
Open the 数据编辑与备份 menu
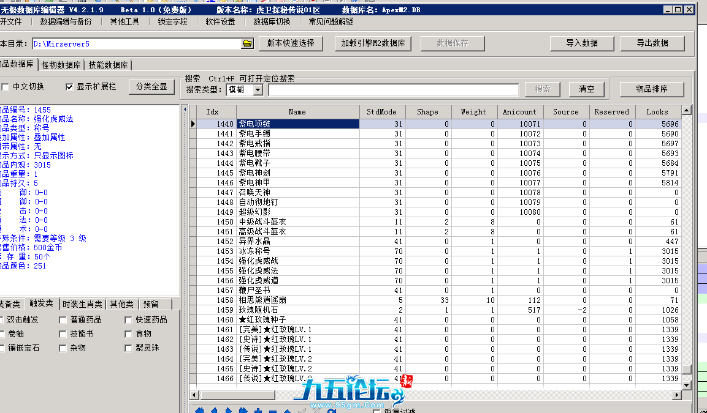66,21
